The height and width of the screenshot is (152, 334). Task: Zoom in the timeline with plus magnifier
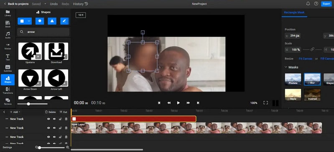[x=68, y=147]
